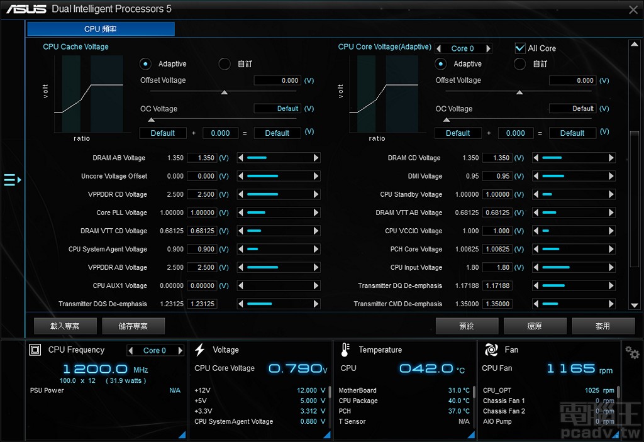
Task: Increase DRAM AB Voltage with right arrow
Action: tap(316, 158)
